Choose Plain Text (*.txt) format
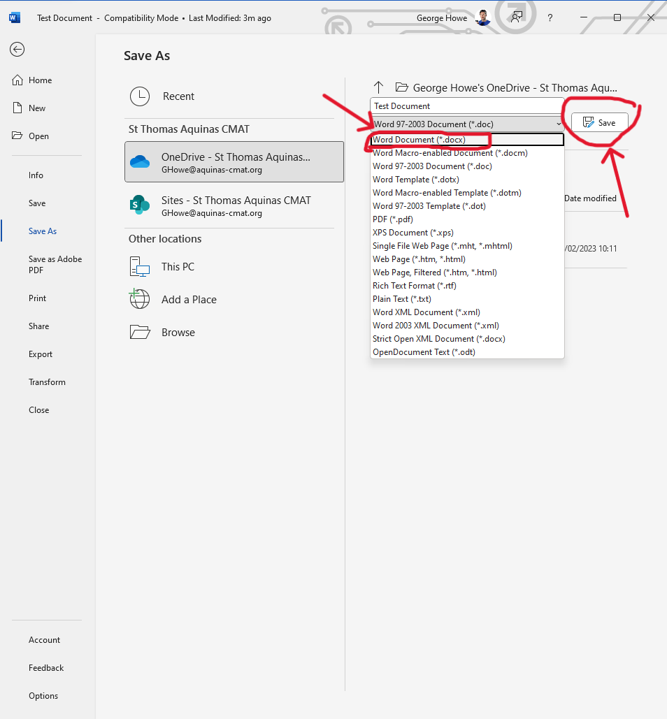This screenshot has height=719, width=667. point(467,299)
